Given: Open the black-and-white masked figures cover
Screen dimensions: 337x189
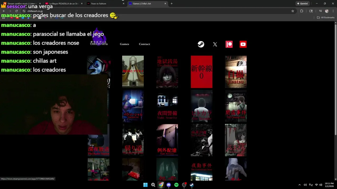Looking at the screenshot, I should click(x=201, y=140).
